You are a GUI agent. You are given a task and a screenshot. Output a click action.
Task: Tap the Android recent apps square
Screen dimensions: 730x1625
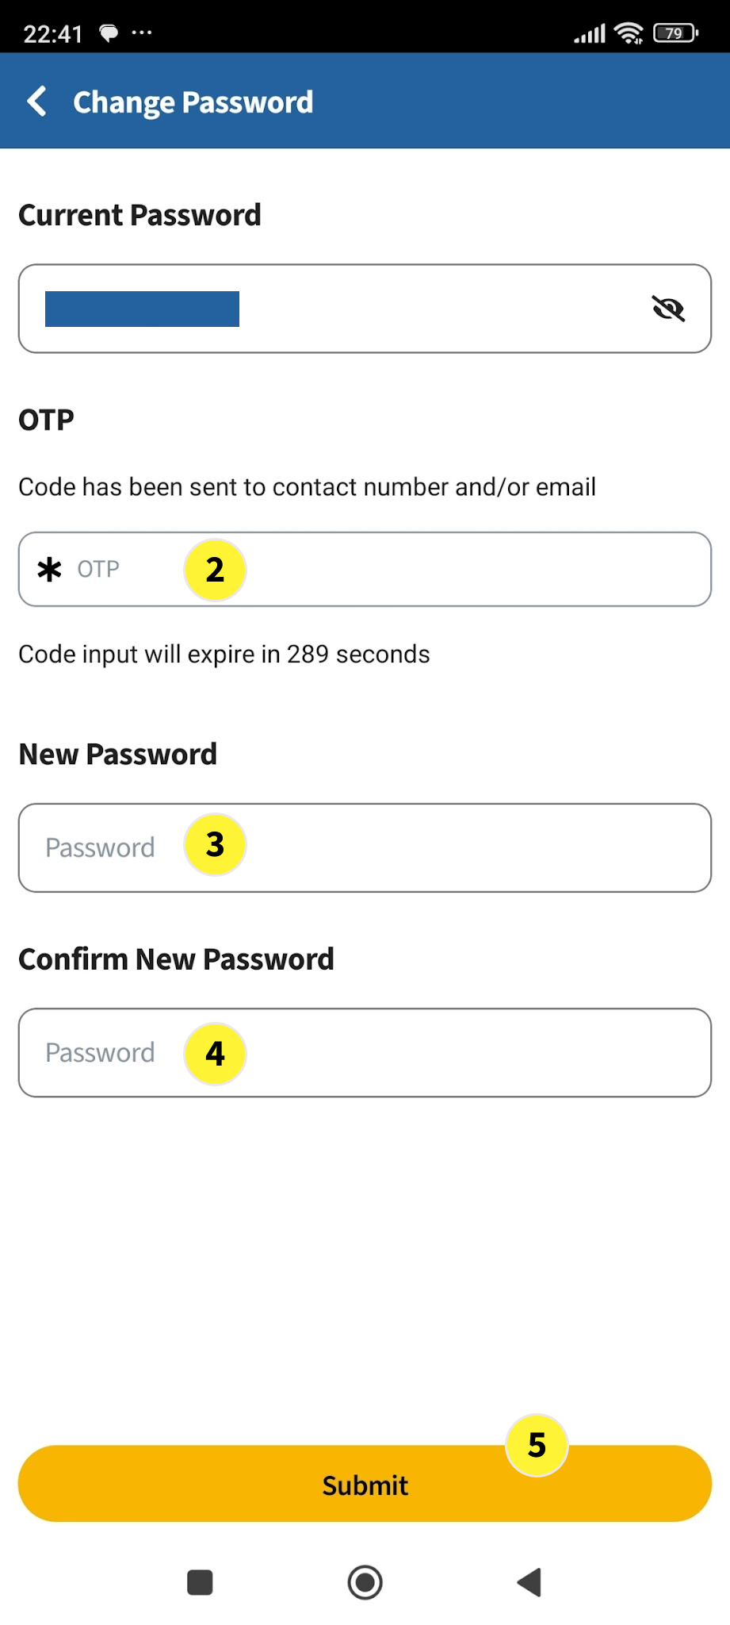click(x=200, y=1582)
